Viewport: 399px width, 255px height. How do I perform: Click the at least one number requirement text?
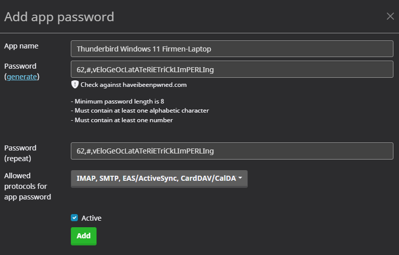[122, 120]
